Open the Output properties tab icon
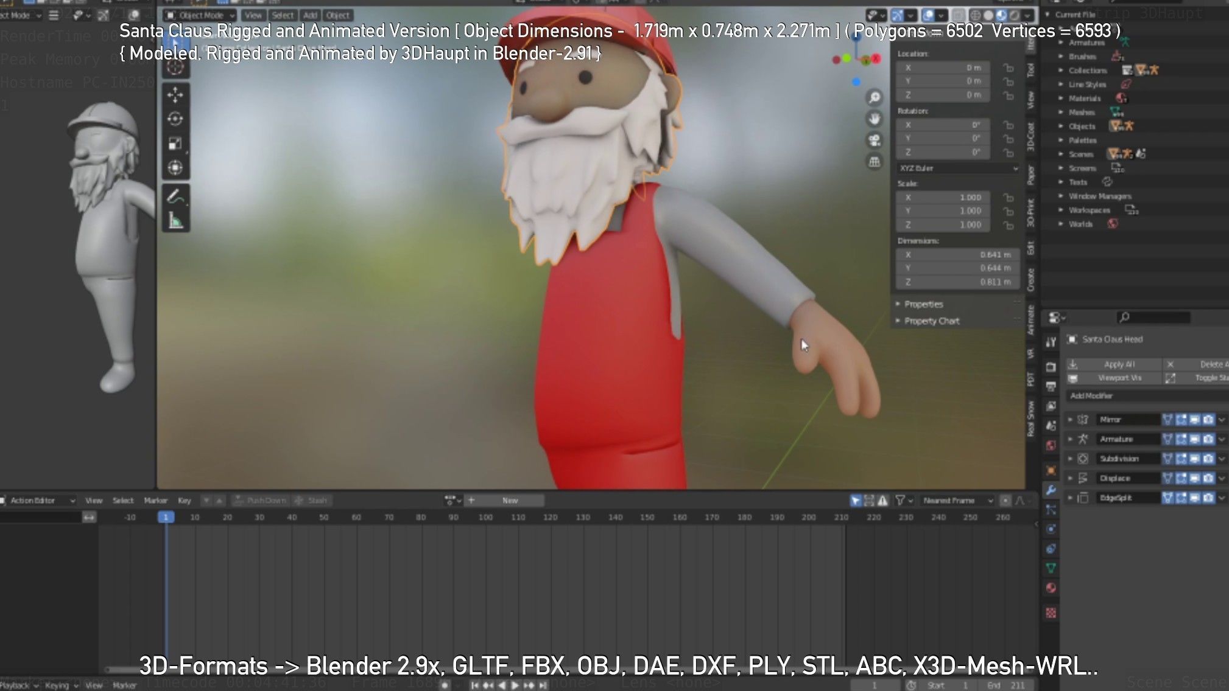 click(x=1051, y=386)
